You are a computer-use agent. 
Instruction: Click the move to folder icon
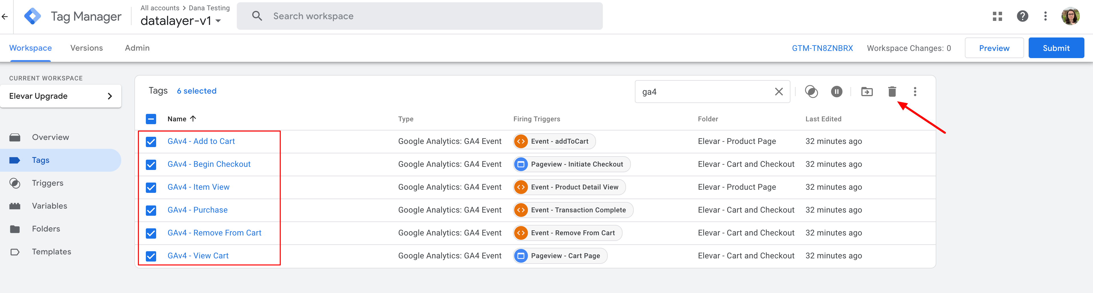[867, 92]
